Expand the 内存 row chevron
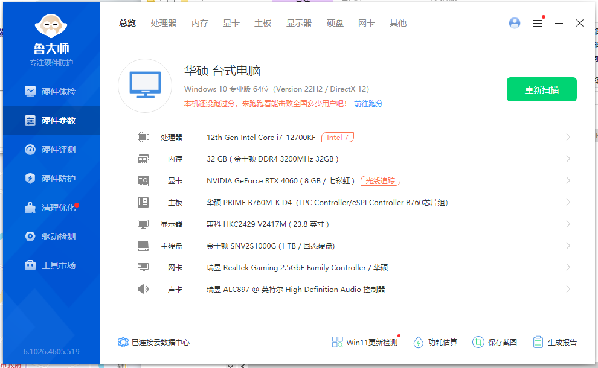Viewport: 598px width, 368px height. point(568,159)
